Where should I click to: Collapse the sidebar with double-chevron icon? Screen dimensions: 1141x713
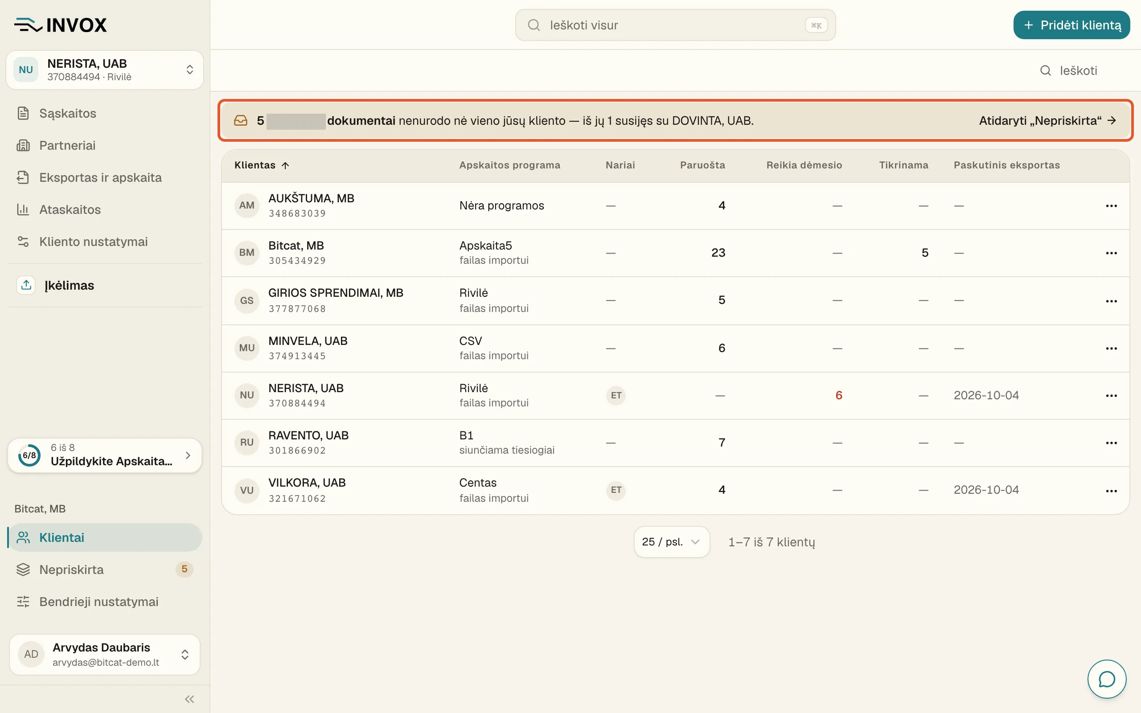pyautogui.click(x=189, y=699)
